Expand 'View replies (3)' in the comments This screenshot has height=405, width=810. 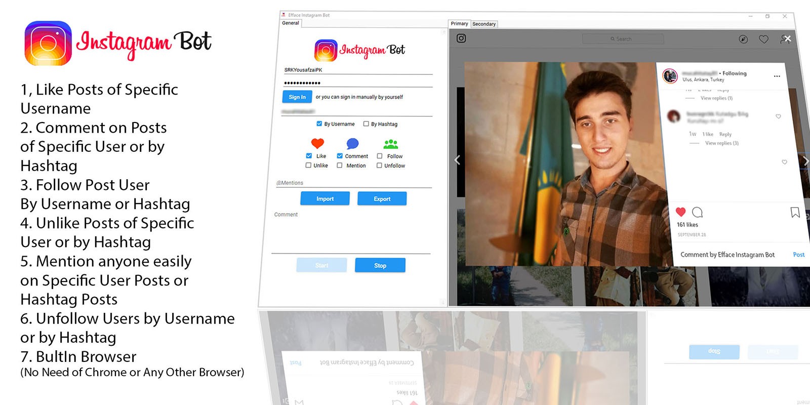click(722, 143)
